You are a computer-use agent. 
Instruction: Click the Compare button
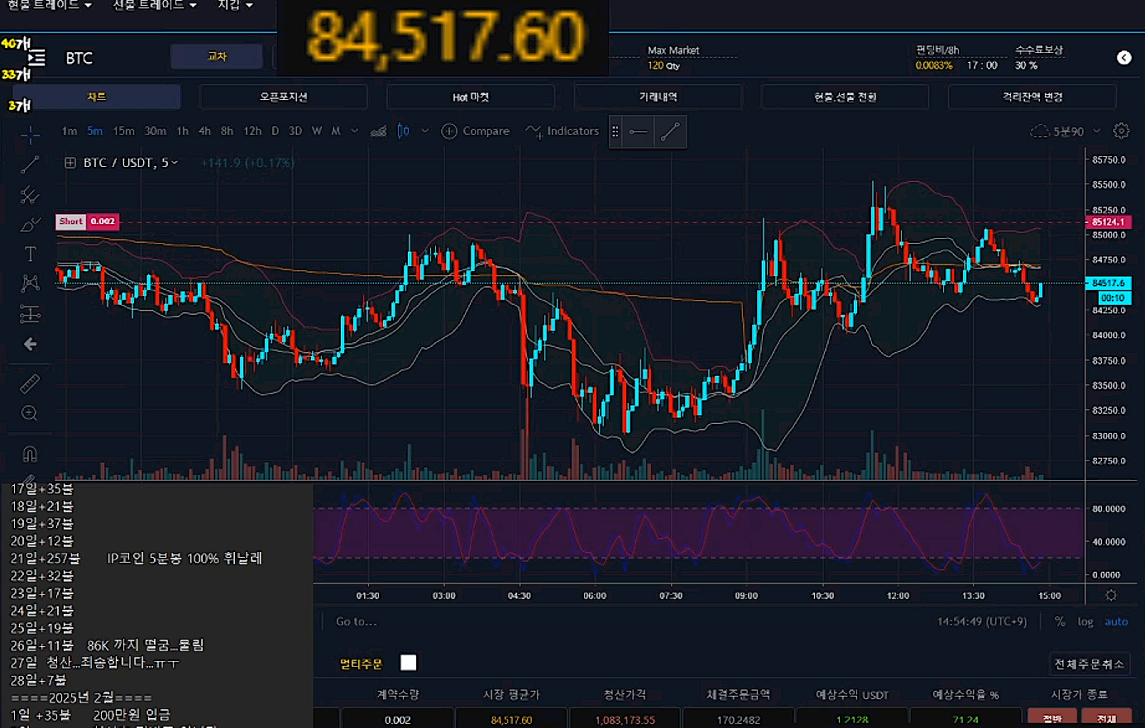pos(476,131)
